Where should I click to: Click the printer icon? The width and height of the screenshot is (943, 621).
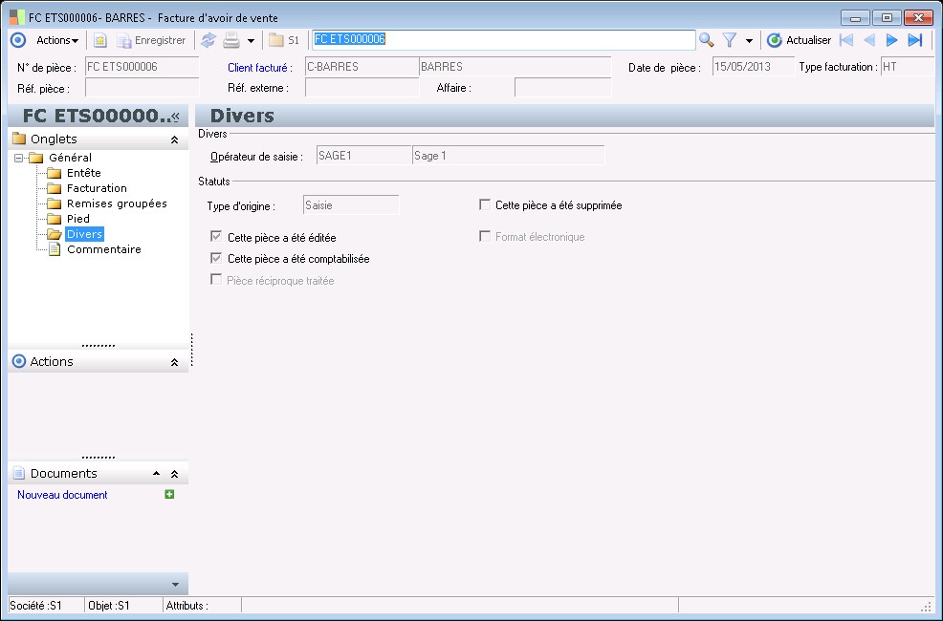pyautogui.click(x=231, y=40)
